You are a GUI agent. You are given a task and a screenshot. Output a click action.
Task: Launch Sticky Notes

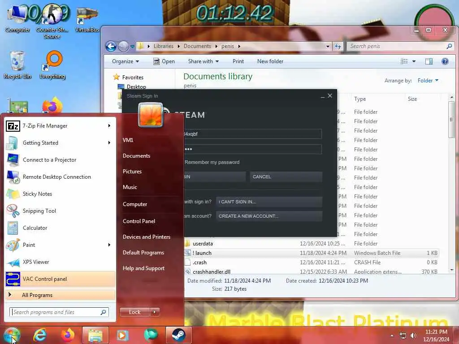(60, 193)
